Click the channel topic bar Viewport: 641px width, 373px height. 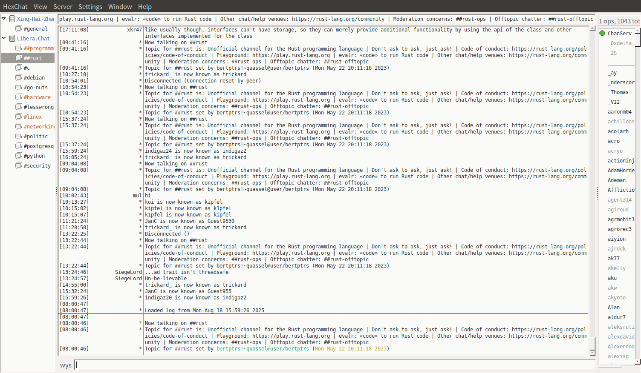pyautogui.click(x=326, y=19)
